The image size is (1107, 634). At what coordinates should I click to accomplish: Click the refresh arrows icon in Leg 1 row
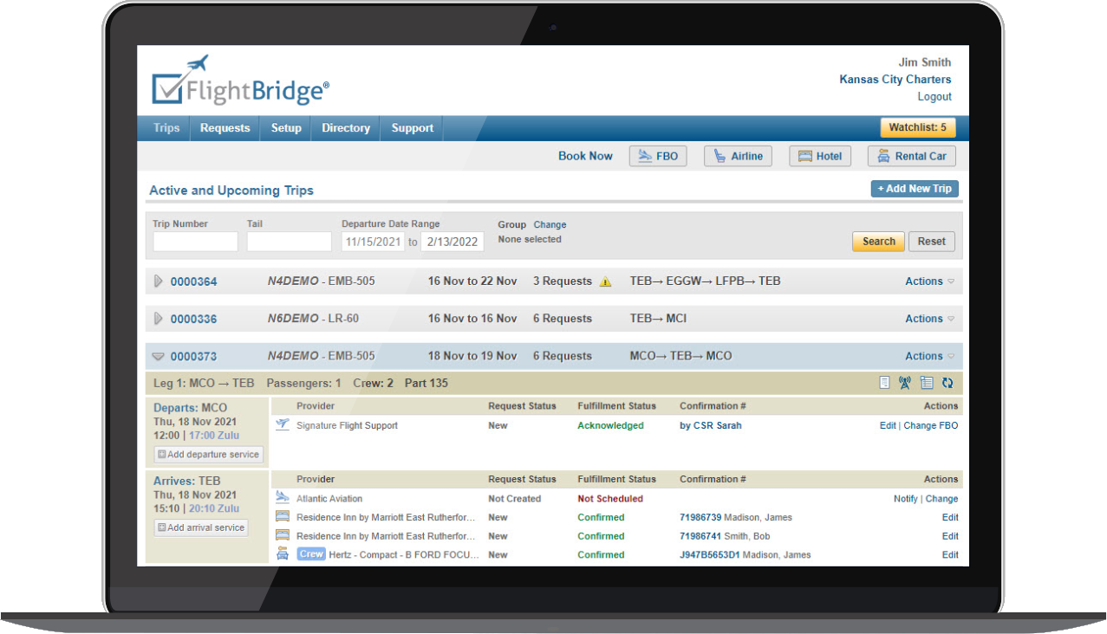(947, 383)
